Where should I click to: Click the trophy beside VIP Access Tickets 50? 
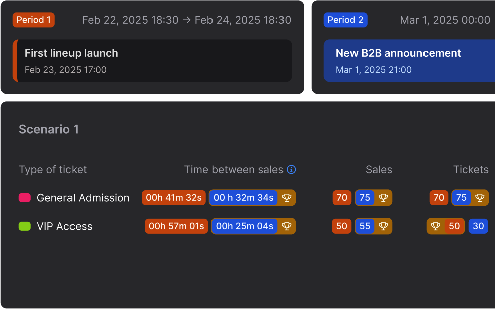pyautogui.click(x=434, y=226)
